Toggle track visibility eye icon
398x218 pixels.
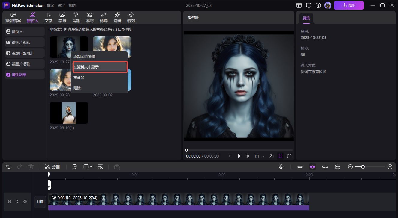point(17,202)
